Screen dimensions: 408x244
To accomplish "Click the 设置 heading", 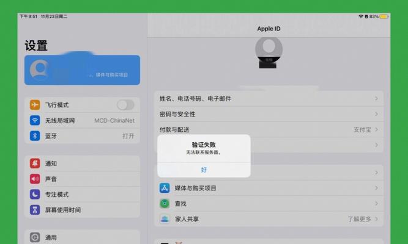I will (36, 46).
